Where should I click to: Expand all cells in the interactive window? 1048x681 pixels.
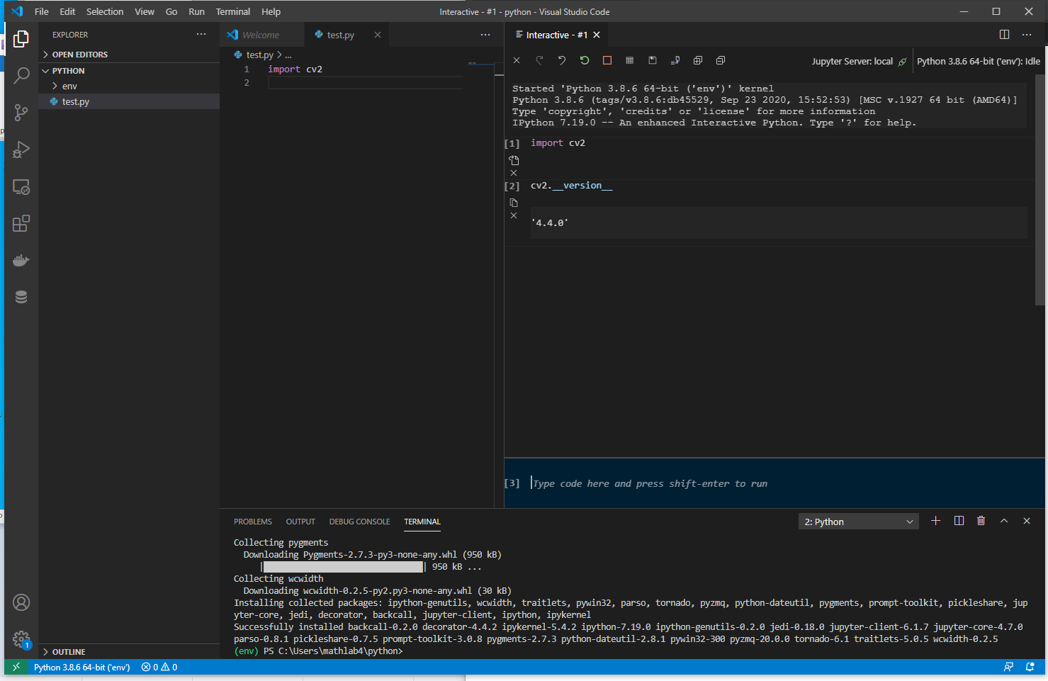click(697, 60)
